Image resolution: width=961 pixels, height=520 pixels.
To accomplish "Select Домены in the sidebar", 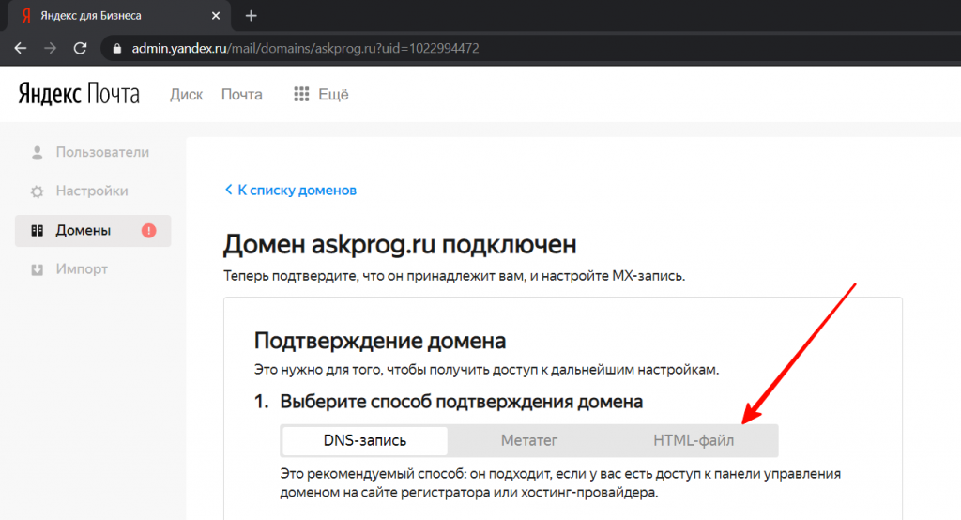I will click(93, 231).
